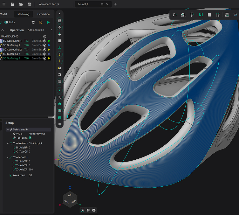Toggle the circled green dot points icon
Viewport: 239px width, 215px height.
[60, 90]
